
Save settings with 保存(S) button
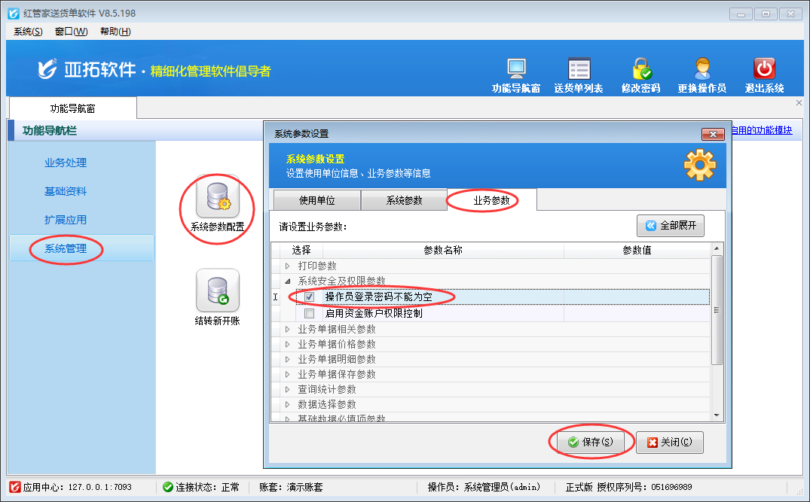[x=591, y=443]
